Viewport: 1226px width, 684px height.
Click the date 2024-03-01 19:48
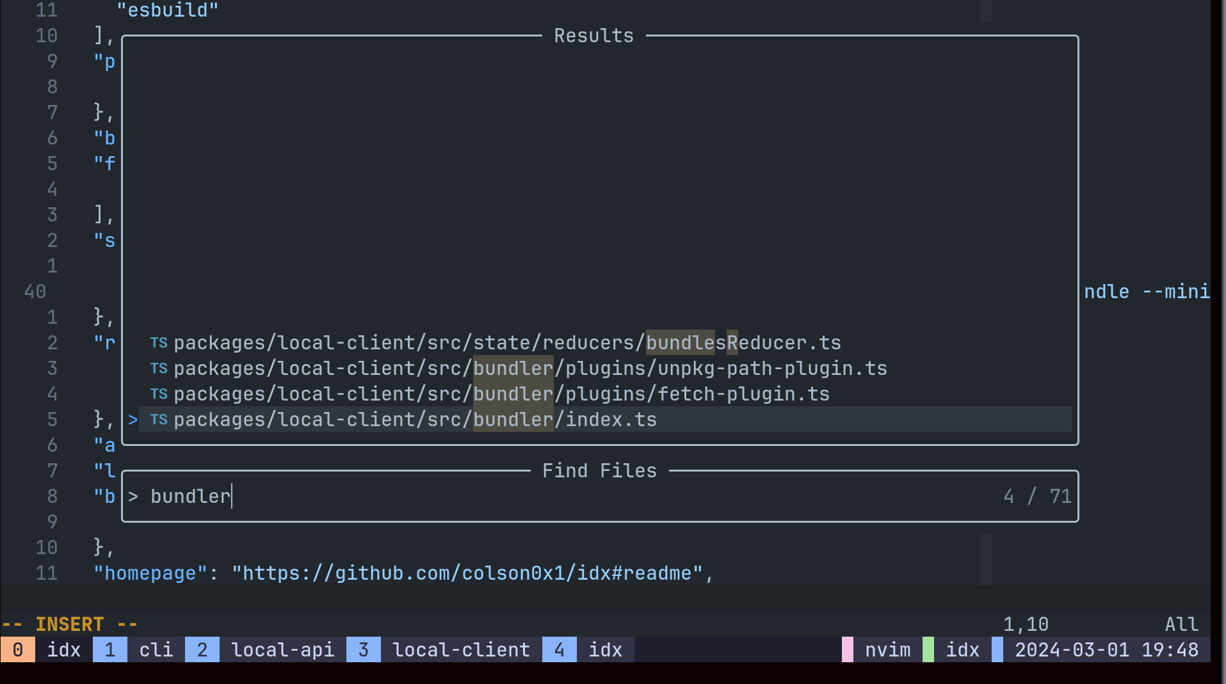coord(1106,649)
